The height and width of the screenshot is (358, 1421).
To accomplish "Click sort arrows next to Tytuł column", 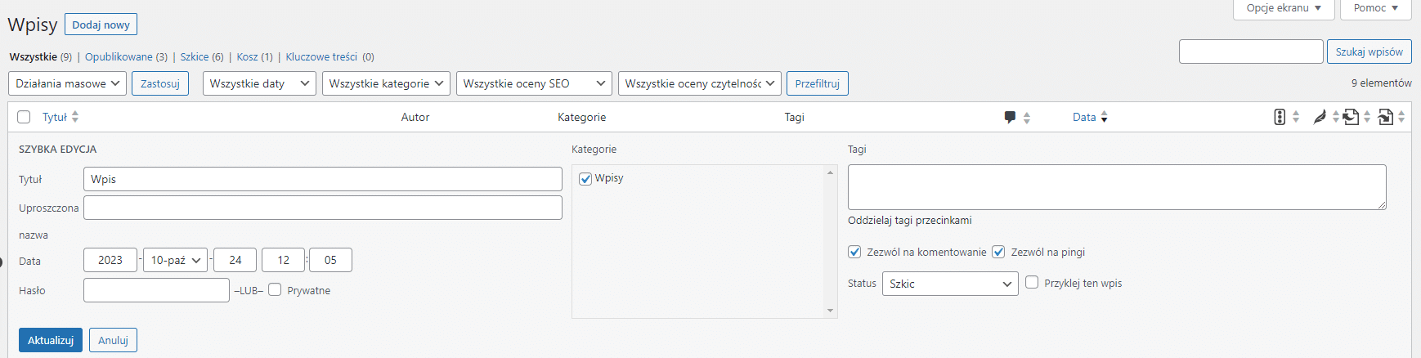I will (75, 117).
